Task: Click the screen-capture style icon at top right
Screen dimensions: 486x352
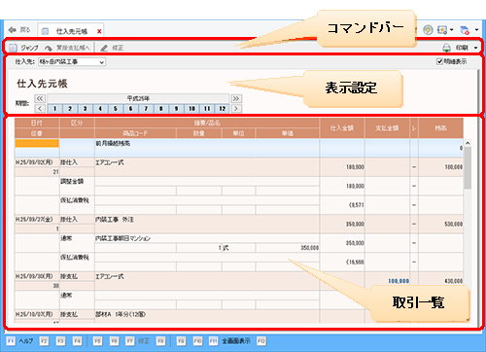Action: point(442,30)
